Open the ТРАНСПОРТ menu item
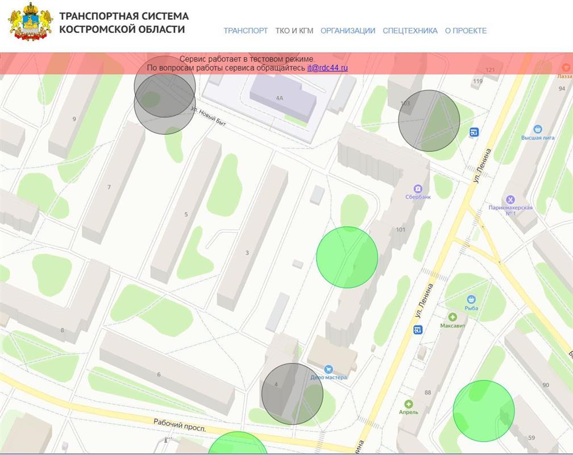Viewport: 573px width, 455px height. click(246, 31)
